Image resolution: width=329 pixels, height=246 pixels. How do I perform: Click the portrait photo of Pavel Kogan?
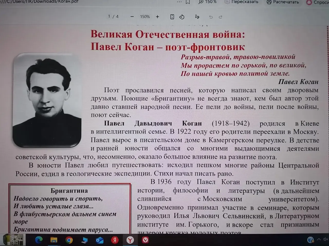coord(47,100)
